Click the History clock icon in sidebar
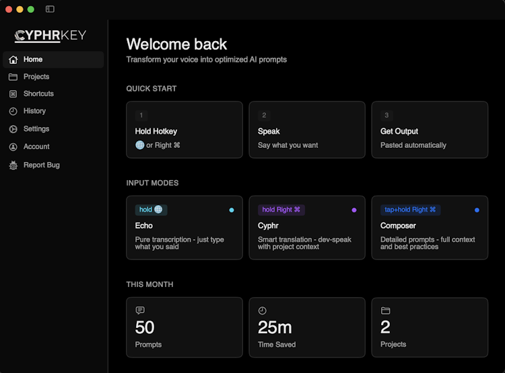 point(13,112)
